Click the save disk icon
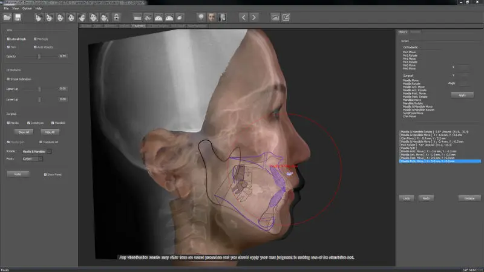The image size is (484, 272). point(18,17)
